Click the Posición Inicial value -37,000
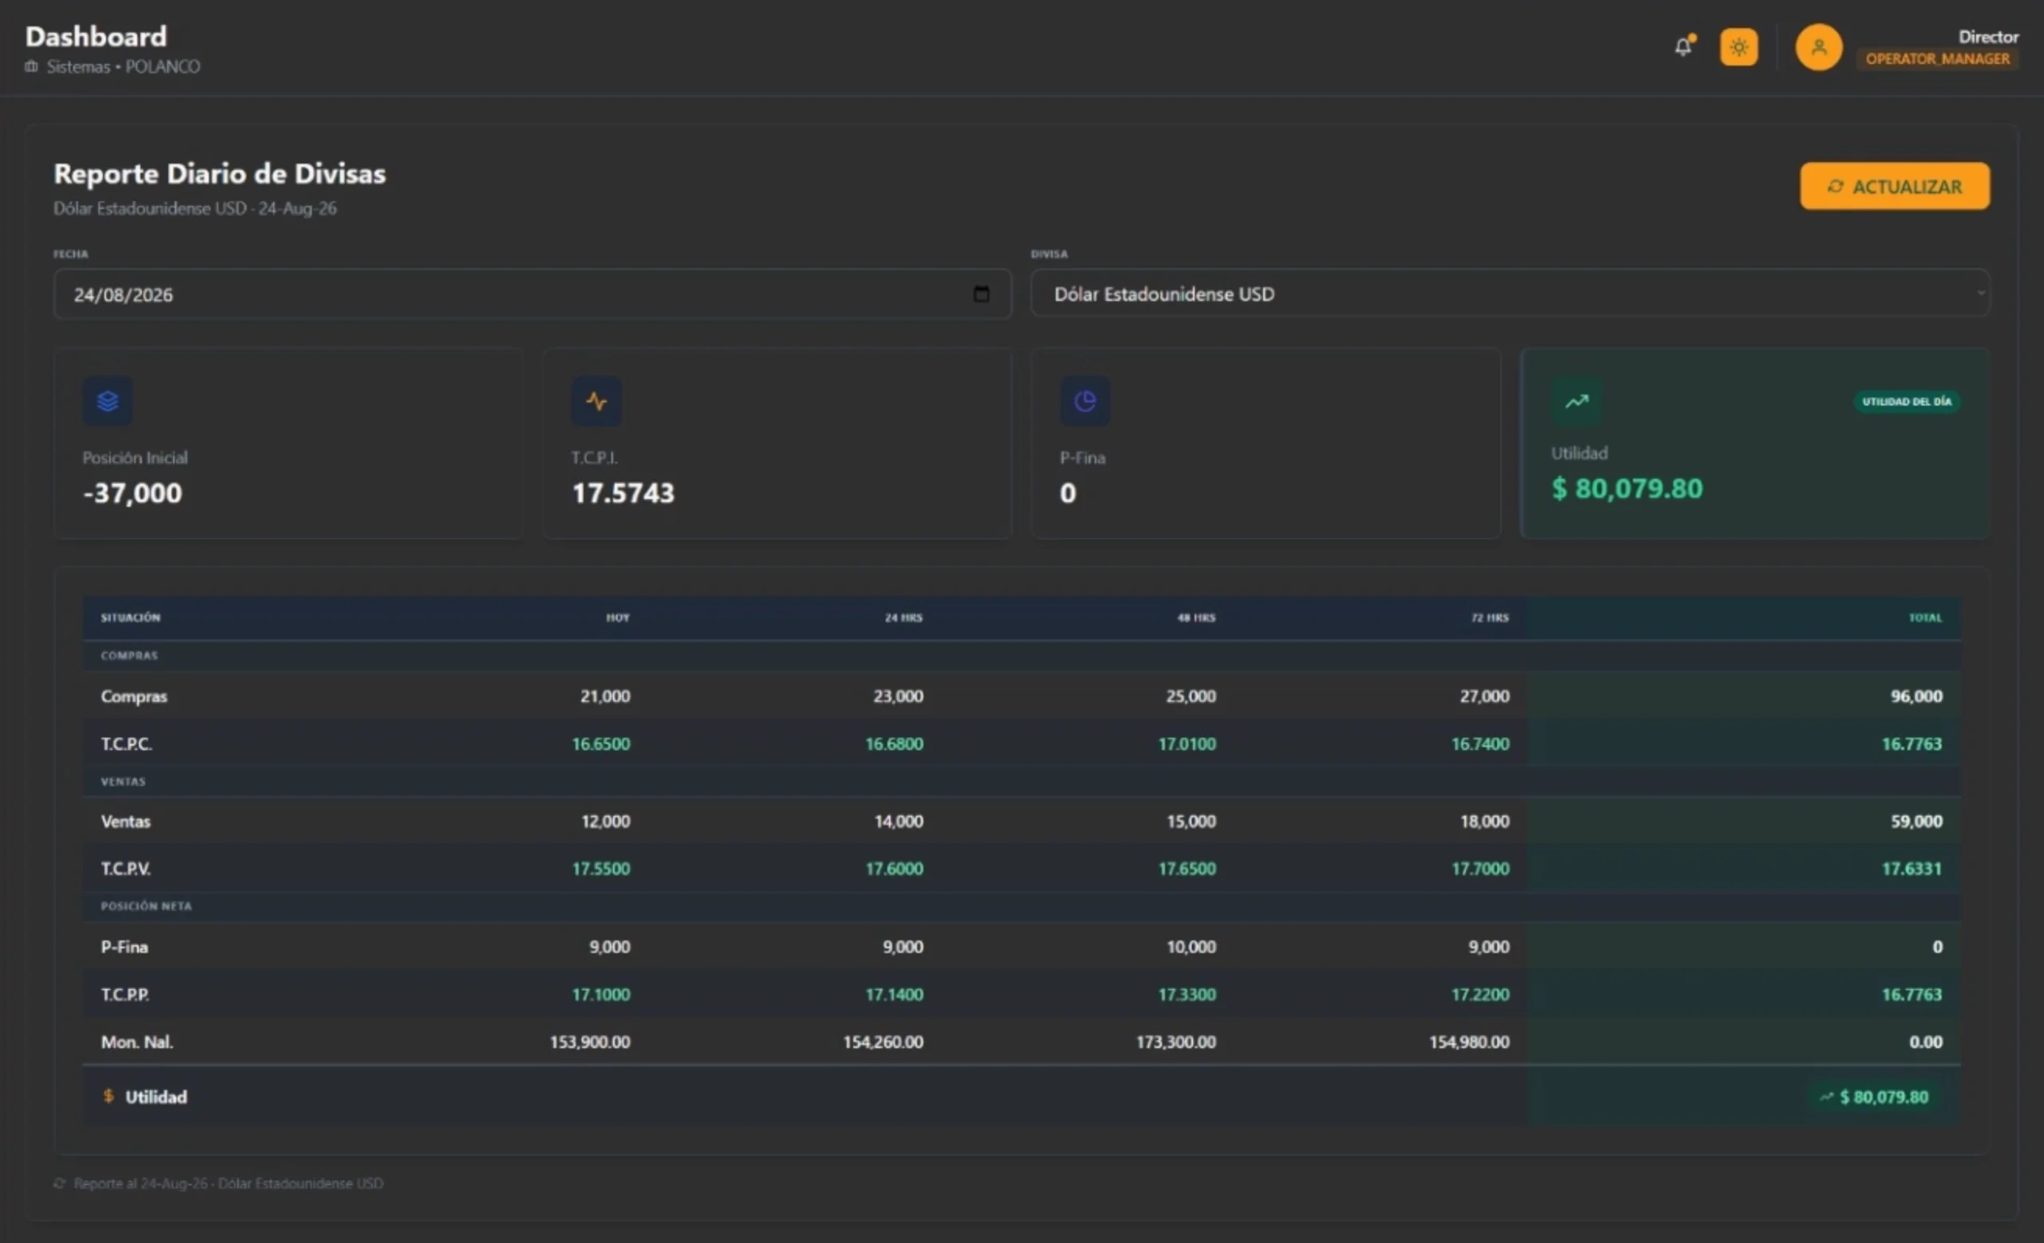The image size is (2044, 1243). [x=133, y=493]
